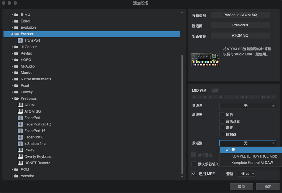282x193 pixels.
Task: Click the TranzPort control surface icon
Action: pyautogui.click(x=20, y=40)
